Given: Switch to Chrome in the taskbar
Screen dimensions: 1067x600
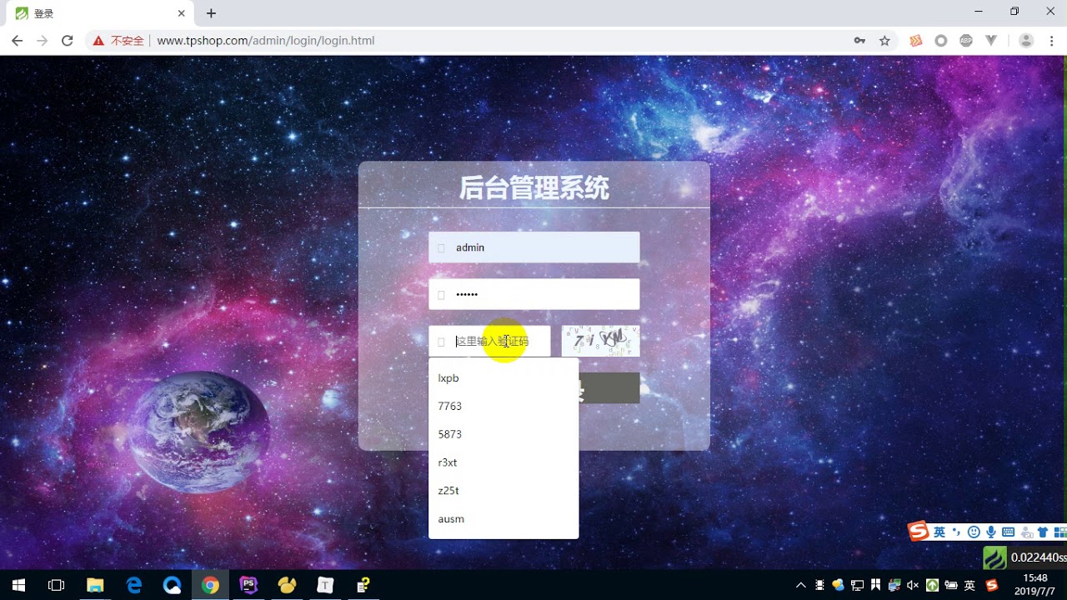Looking at the screenshot, I should [x=210, y=585].
